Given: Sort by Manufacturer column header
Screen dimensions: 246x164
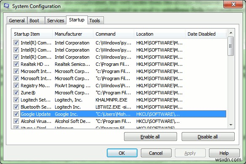Looking at the screenshot, I should [x=73, y=34].
